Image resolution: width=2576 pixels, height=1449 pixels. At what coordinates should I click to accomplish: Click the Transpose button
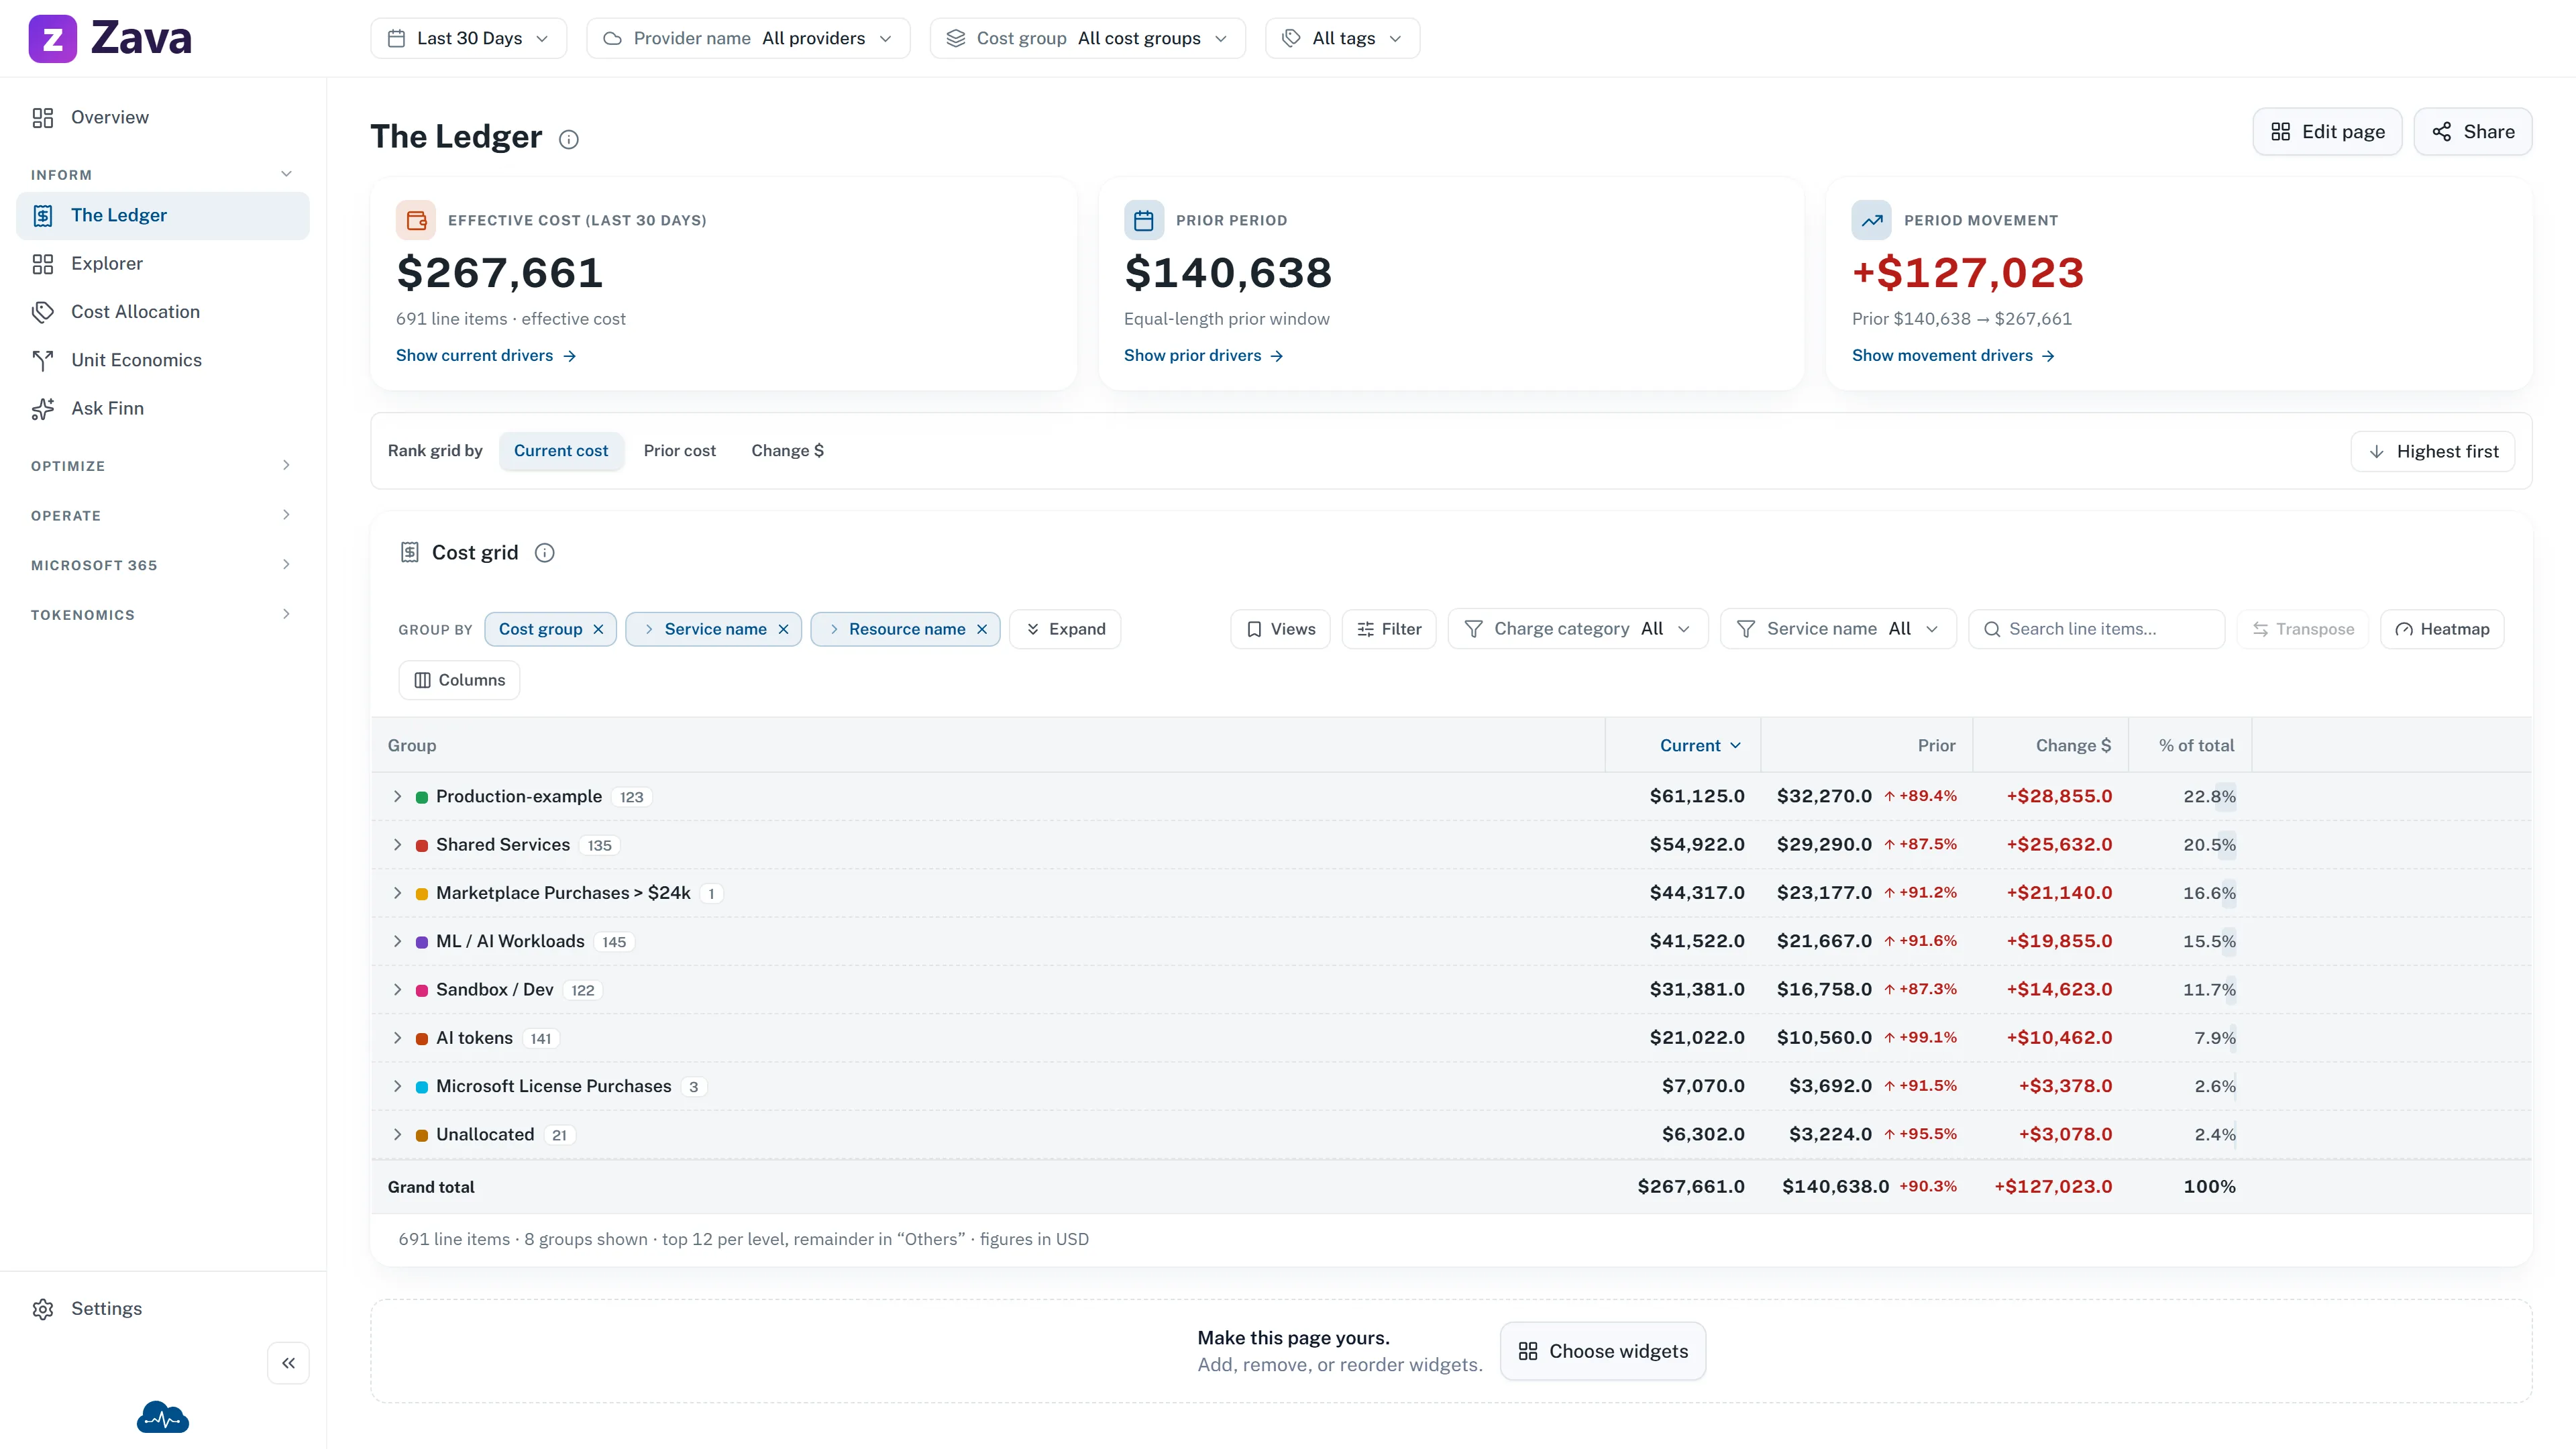click(x=2303, y=629)
